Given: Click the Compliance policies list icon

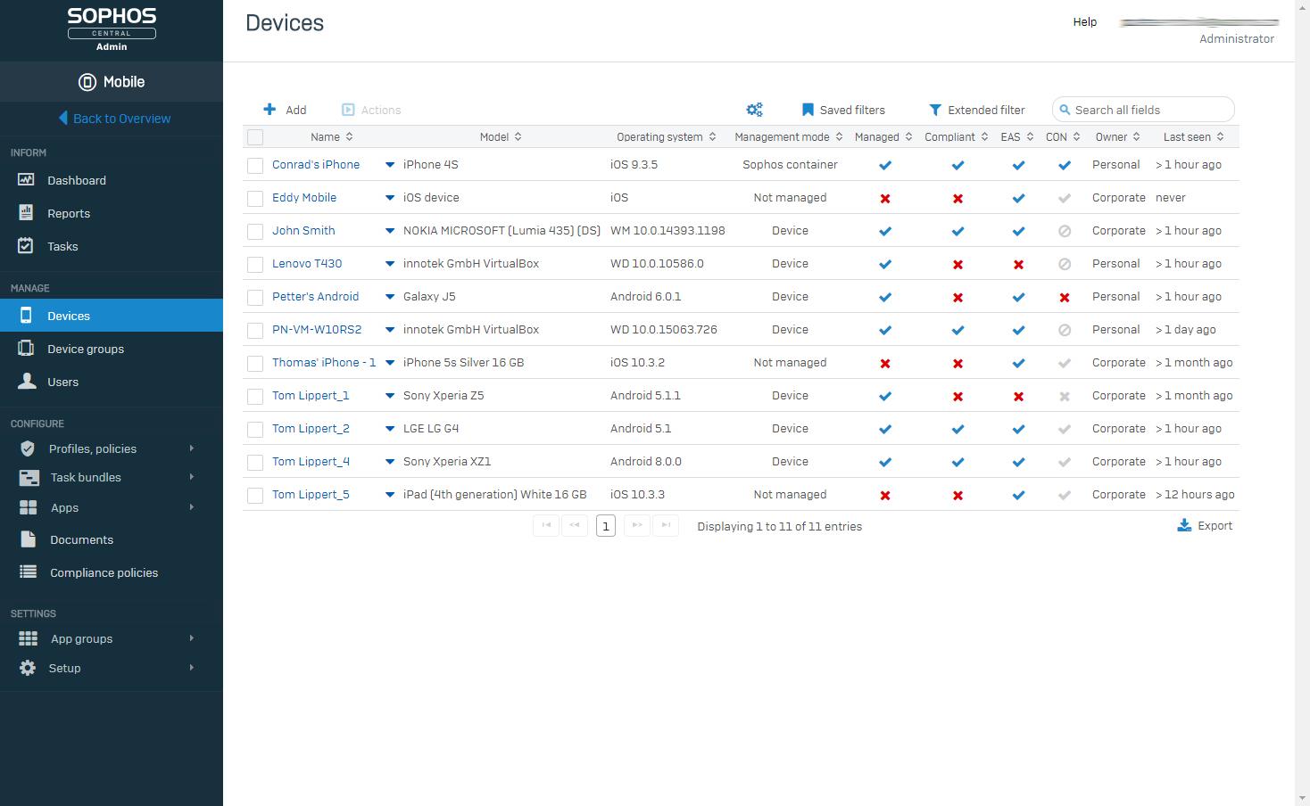Looking at the screenshot, I should (x=29, y=572).
